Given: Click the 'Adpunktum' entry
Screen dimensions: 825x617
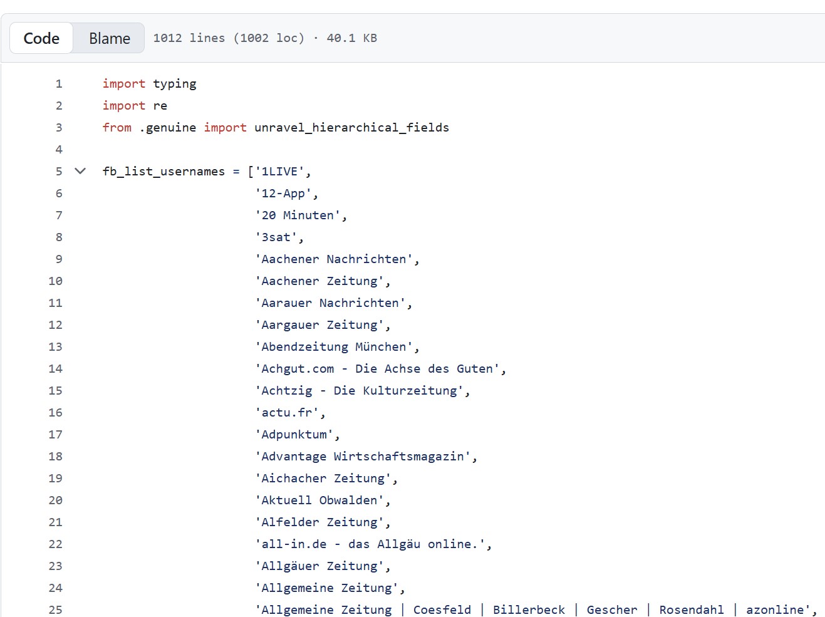Looking at the screenshot, I should 294,435.
